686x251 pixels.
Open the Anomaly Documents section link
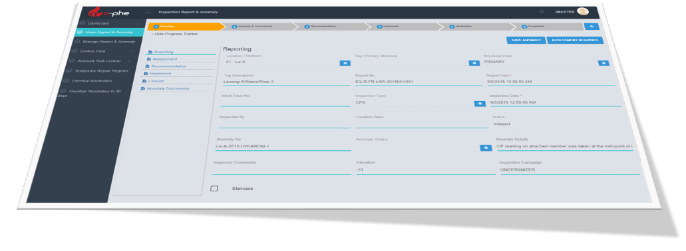[168, 88]
